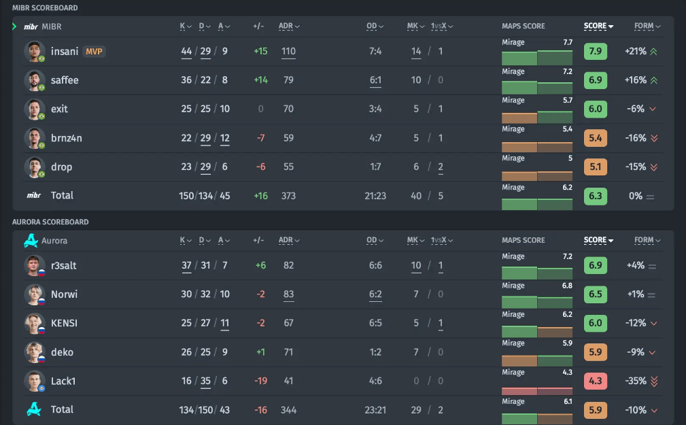The image size is (686, 425).
Task: Open saffee's player profile link
Action: pyautogui.click(x=65, y=80)
